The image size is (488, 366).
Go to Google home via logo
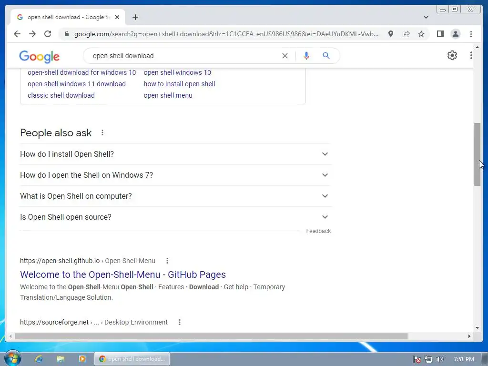pos(39,56)
